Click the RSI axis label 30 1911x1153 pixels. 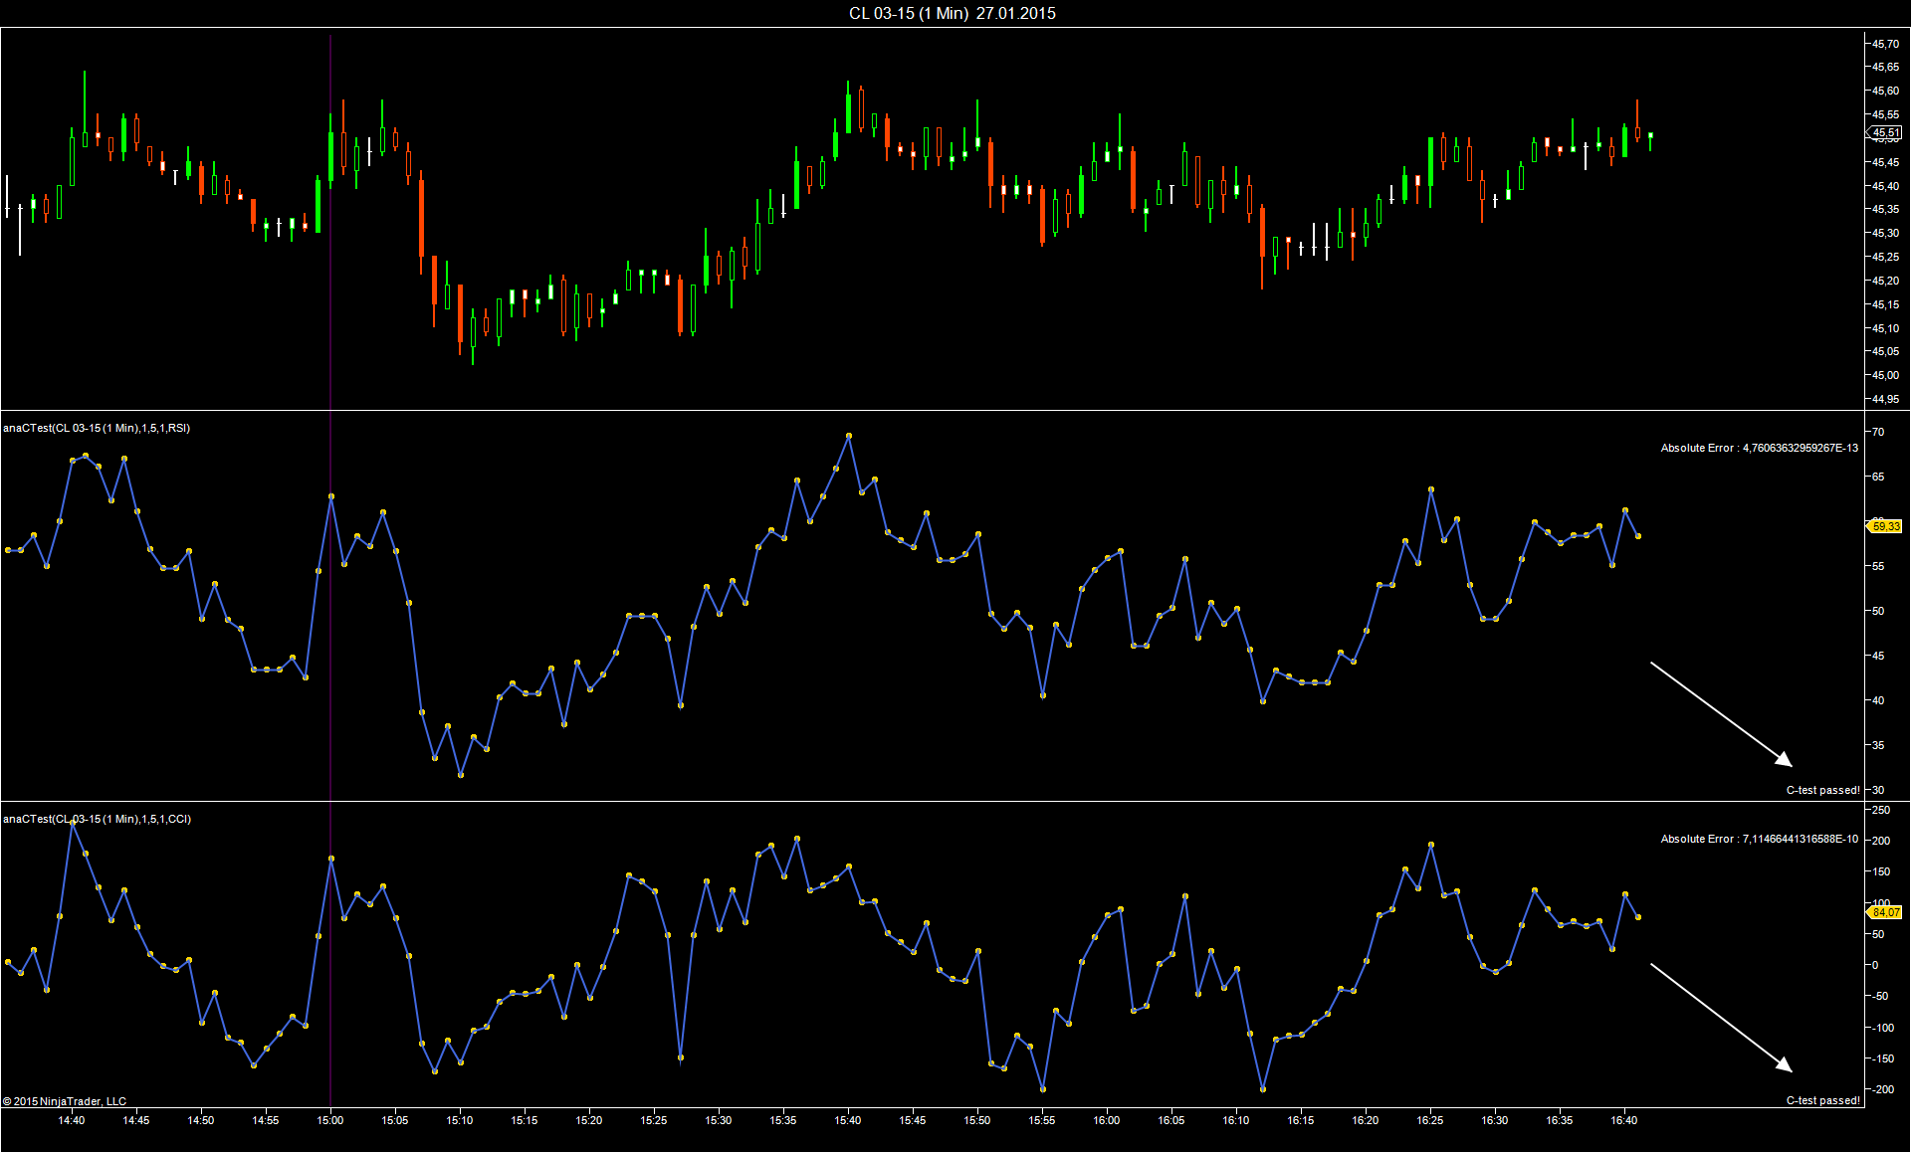click(1878, 790)
